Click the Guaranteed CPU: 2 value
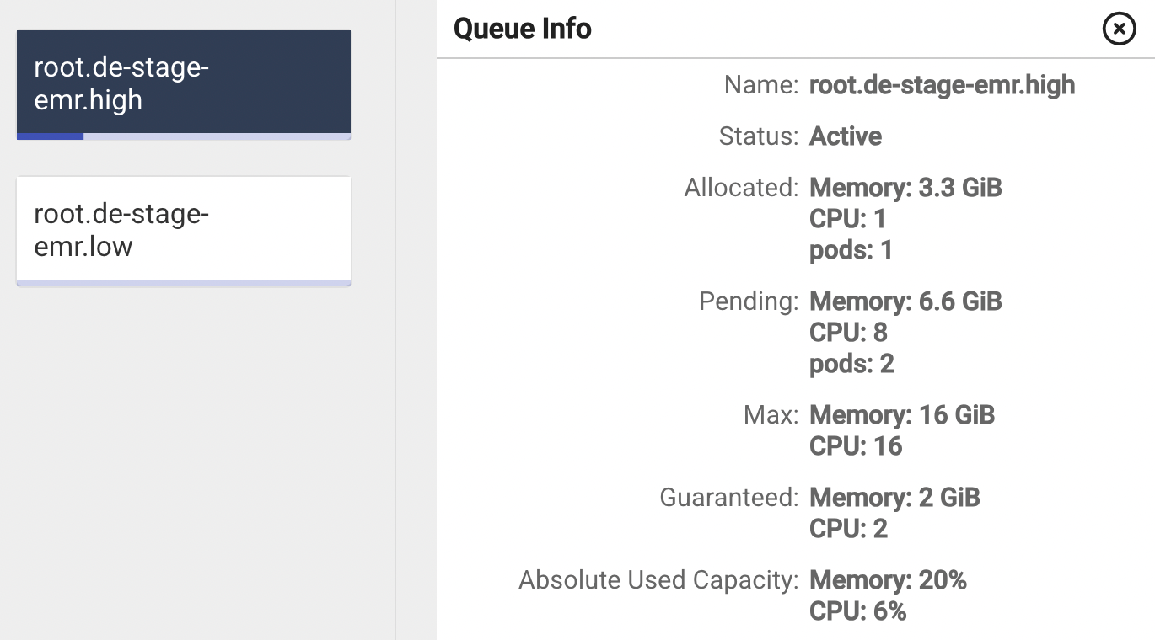 pyautogui.click(x=848, y=529)
